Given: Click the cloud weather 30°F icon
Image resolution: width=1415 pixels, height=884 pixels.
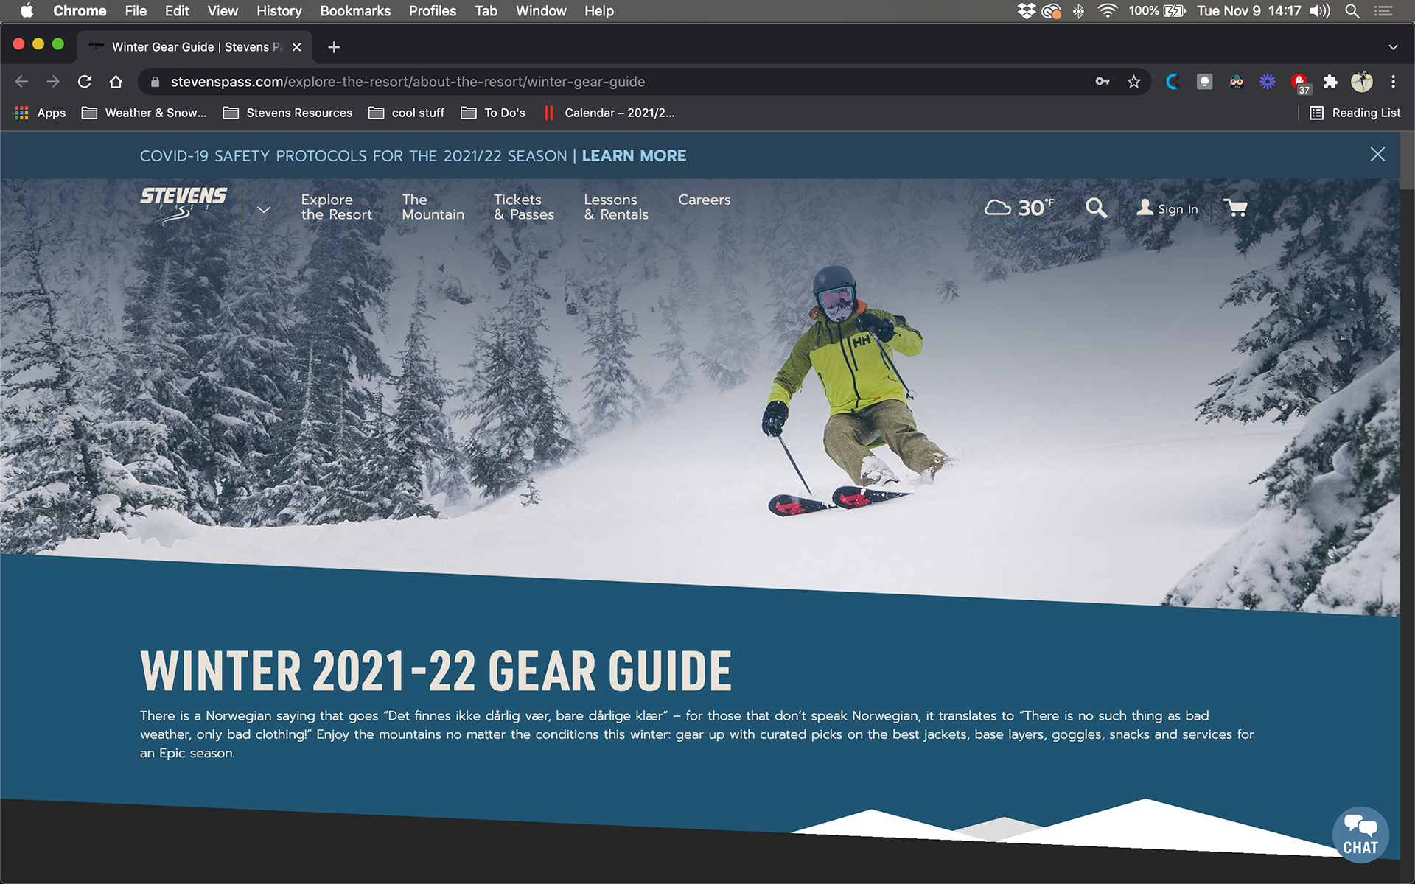Looking at the screenshot, I should 1019,208.
